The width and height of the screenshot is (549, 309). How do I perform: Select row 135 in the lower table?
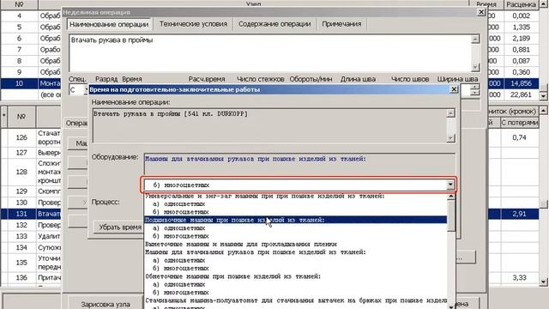tap(21, 263)
